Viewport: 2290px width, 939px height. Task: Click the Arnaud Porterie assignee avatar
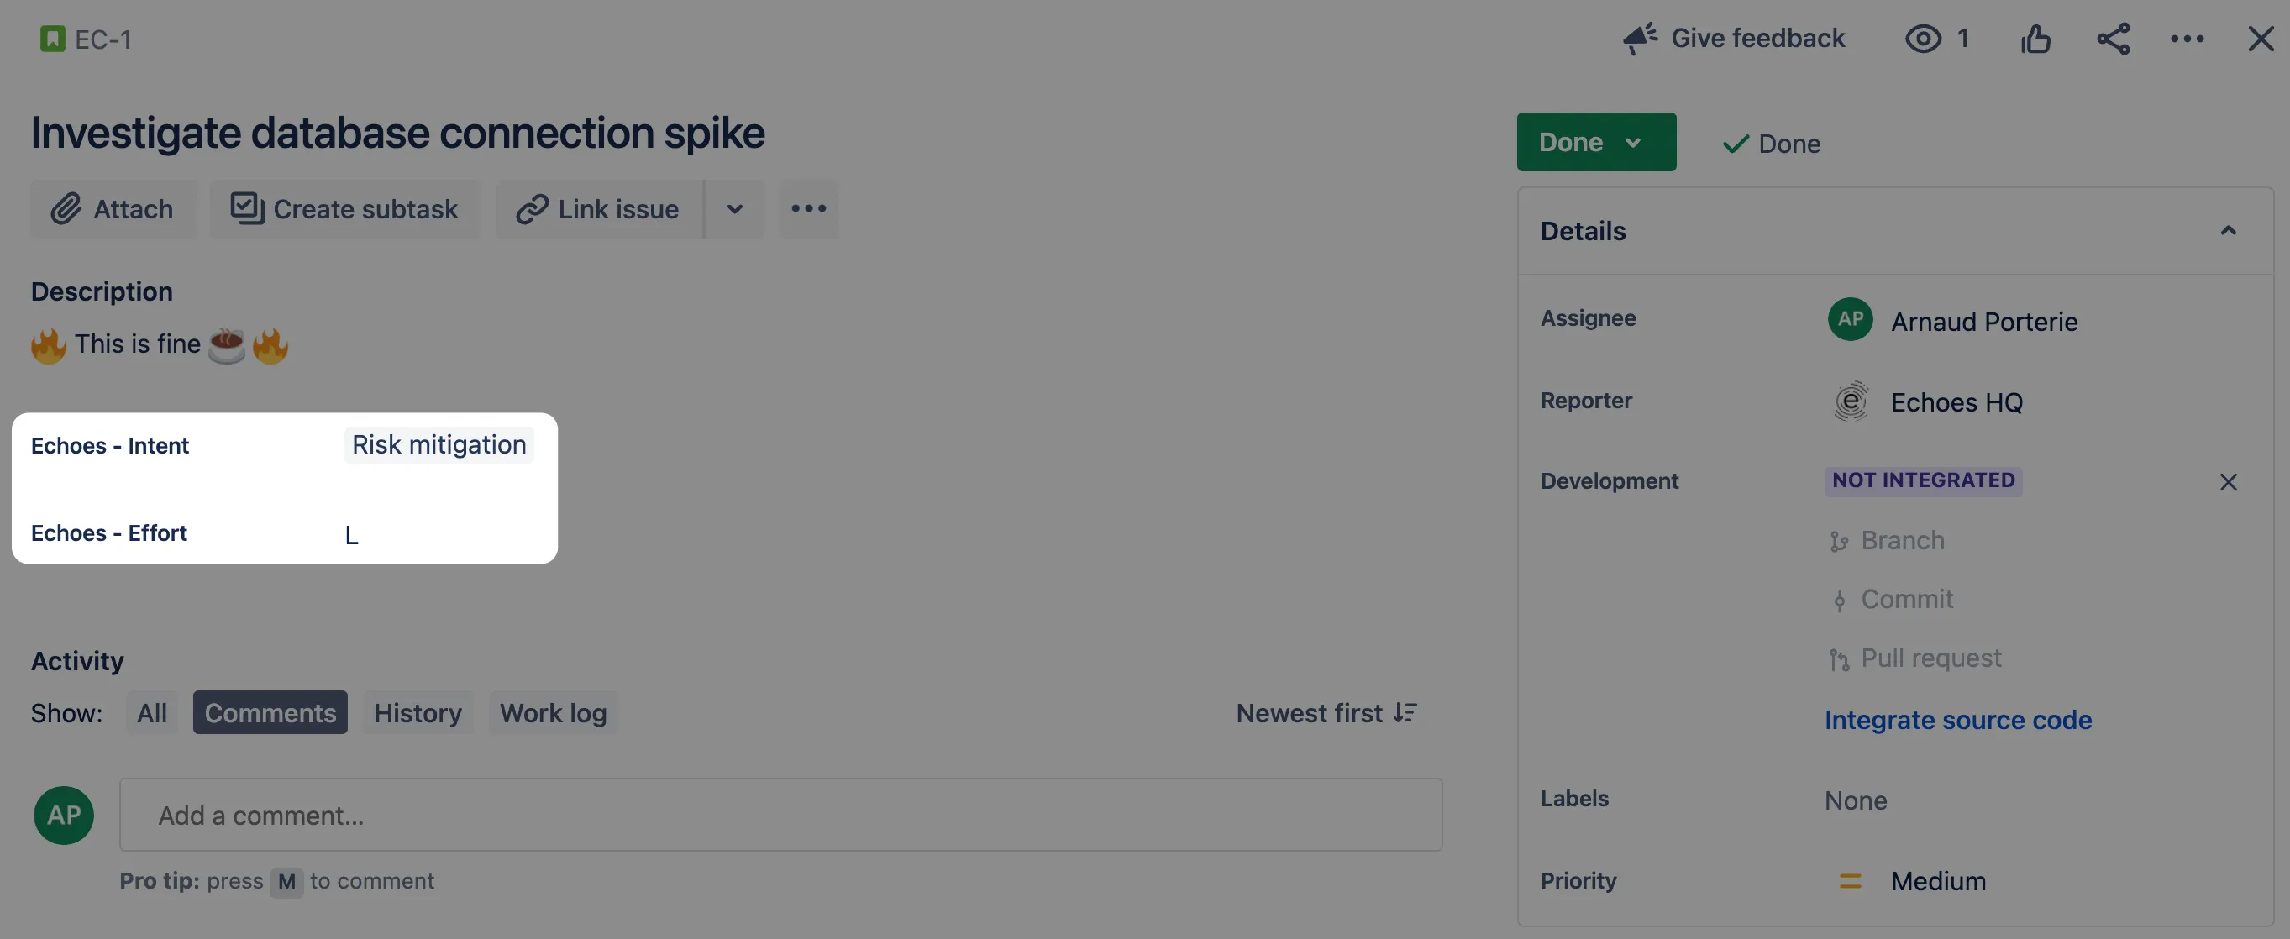[1850, 319]
